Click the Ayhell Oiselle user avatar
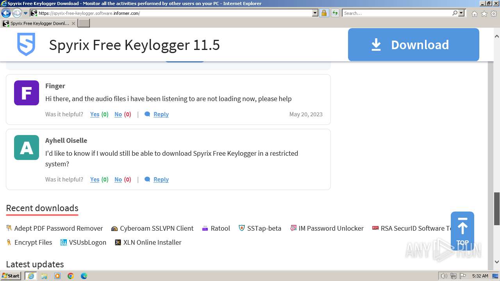500x281 pixels. 27,148
